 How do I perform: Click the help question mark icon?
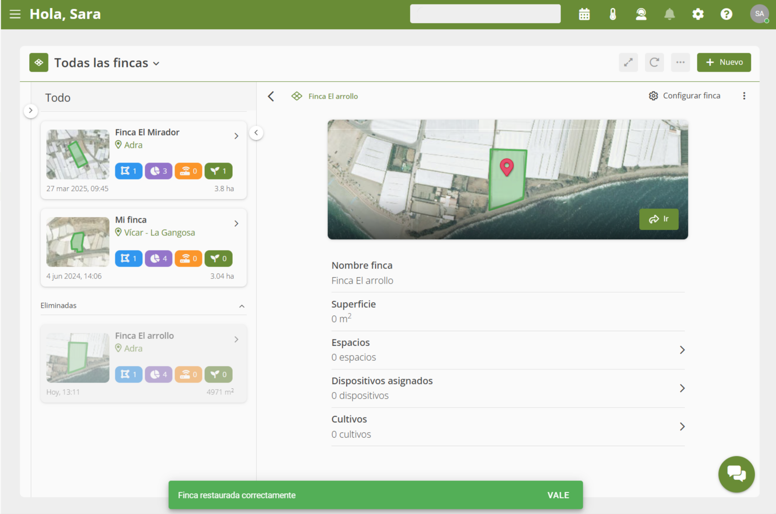[x=726, y=14]
